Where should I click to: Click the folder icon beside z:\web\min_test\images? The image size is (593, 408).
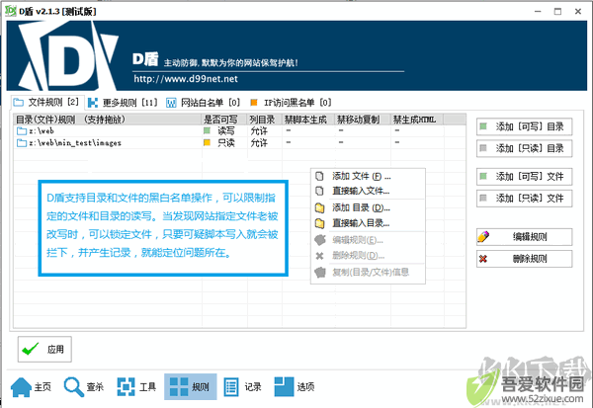click(22, 143)
